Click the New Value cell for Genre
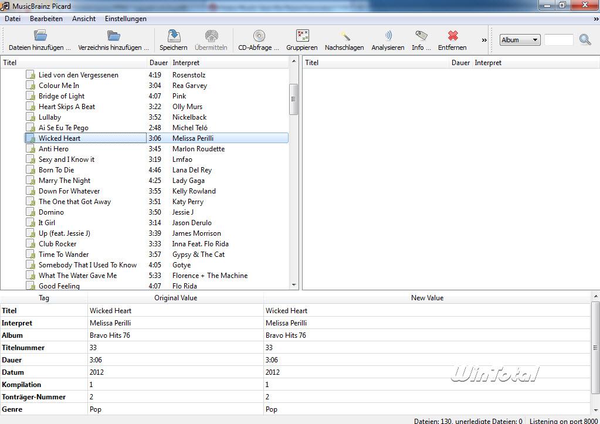Screen dimensions: 600x424 [427, 409]
